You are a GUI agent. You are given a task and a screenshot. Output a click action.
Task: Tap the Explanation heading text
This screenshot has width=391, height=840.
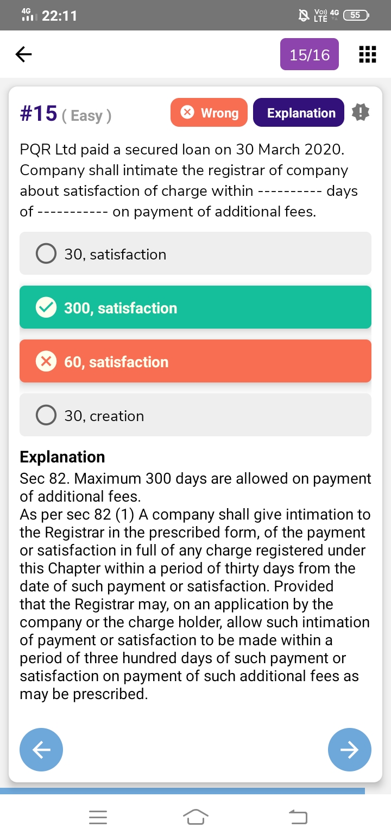click(62, 456)
